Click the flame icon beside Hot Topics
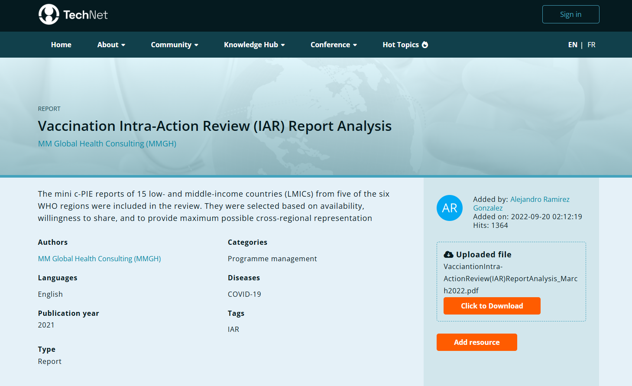The height and width of the screenshot is (386, 632). pos(425,45)
